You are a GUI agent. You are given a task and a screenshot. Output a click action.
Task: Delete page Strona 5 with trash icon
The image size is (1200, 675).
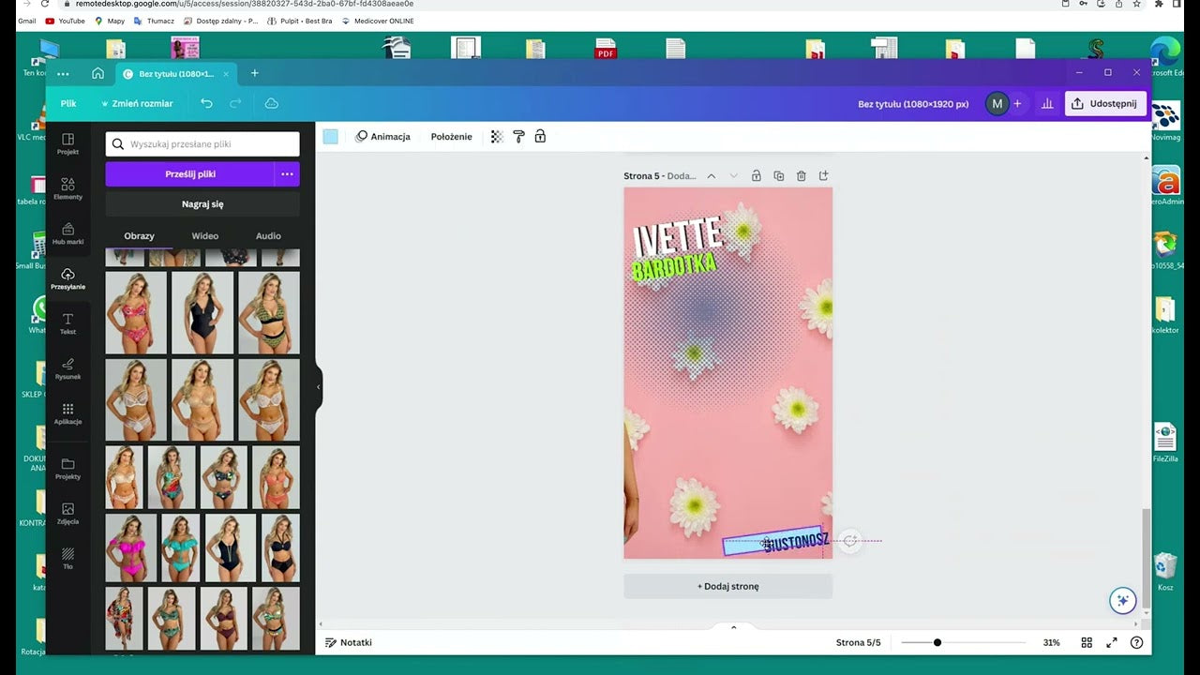[x=801, y=175]
